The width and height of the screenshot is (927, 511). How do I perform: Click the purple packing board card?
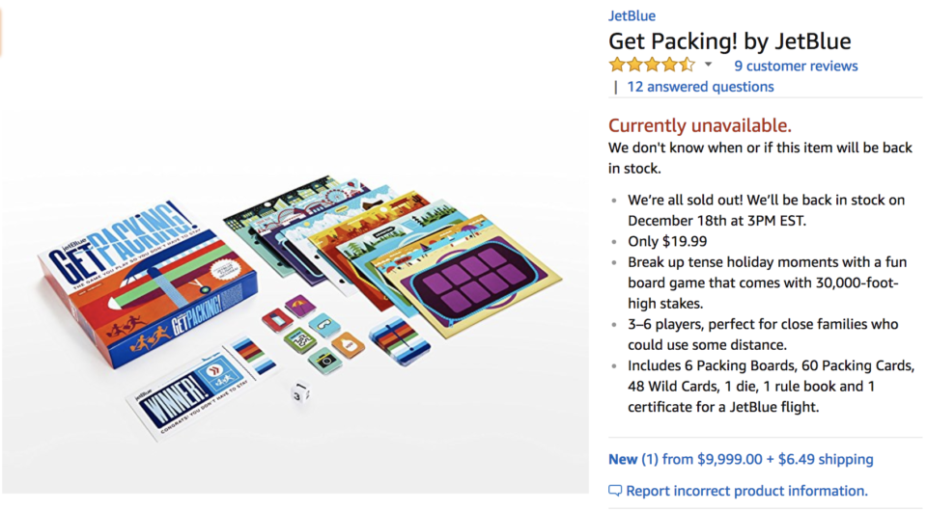pyautogui.click(x=472, y=278)
